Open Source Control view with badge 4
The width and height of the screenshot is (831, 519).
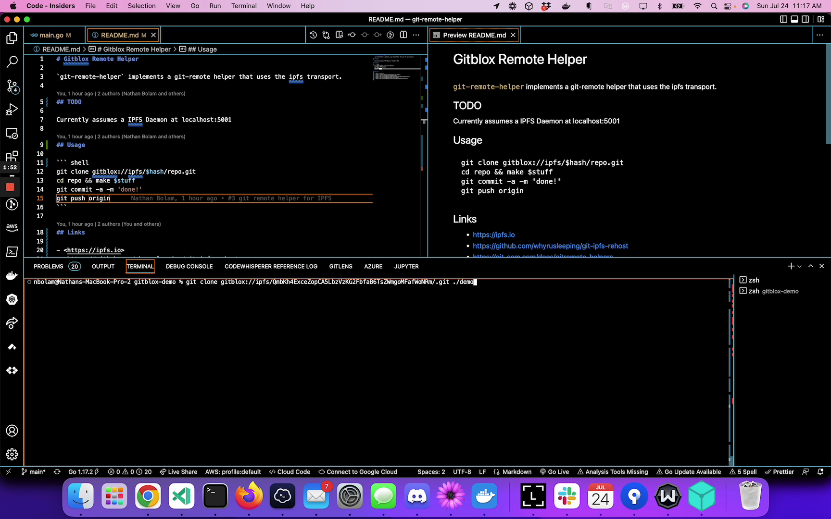click(x=12, y=86)
